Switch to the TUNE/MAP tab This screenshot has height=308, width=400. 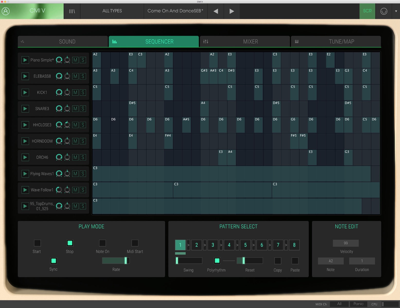pyautogui.click(x=336, y=42)
